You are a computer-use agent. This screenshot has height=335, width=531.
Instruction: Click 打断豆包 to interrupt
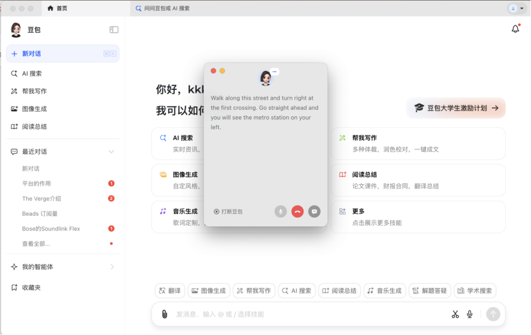[228, 212]
